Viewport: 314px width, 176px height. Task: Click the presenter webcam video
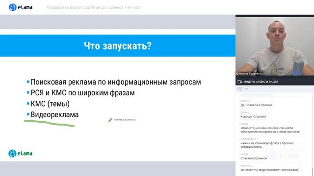pos(275,46)
